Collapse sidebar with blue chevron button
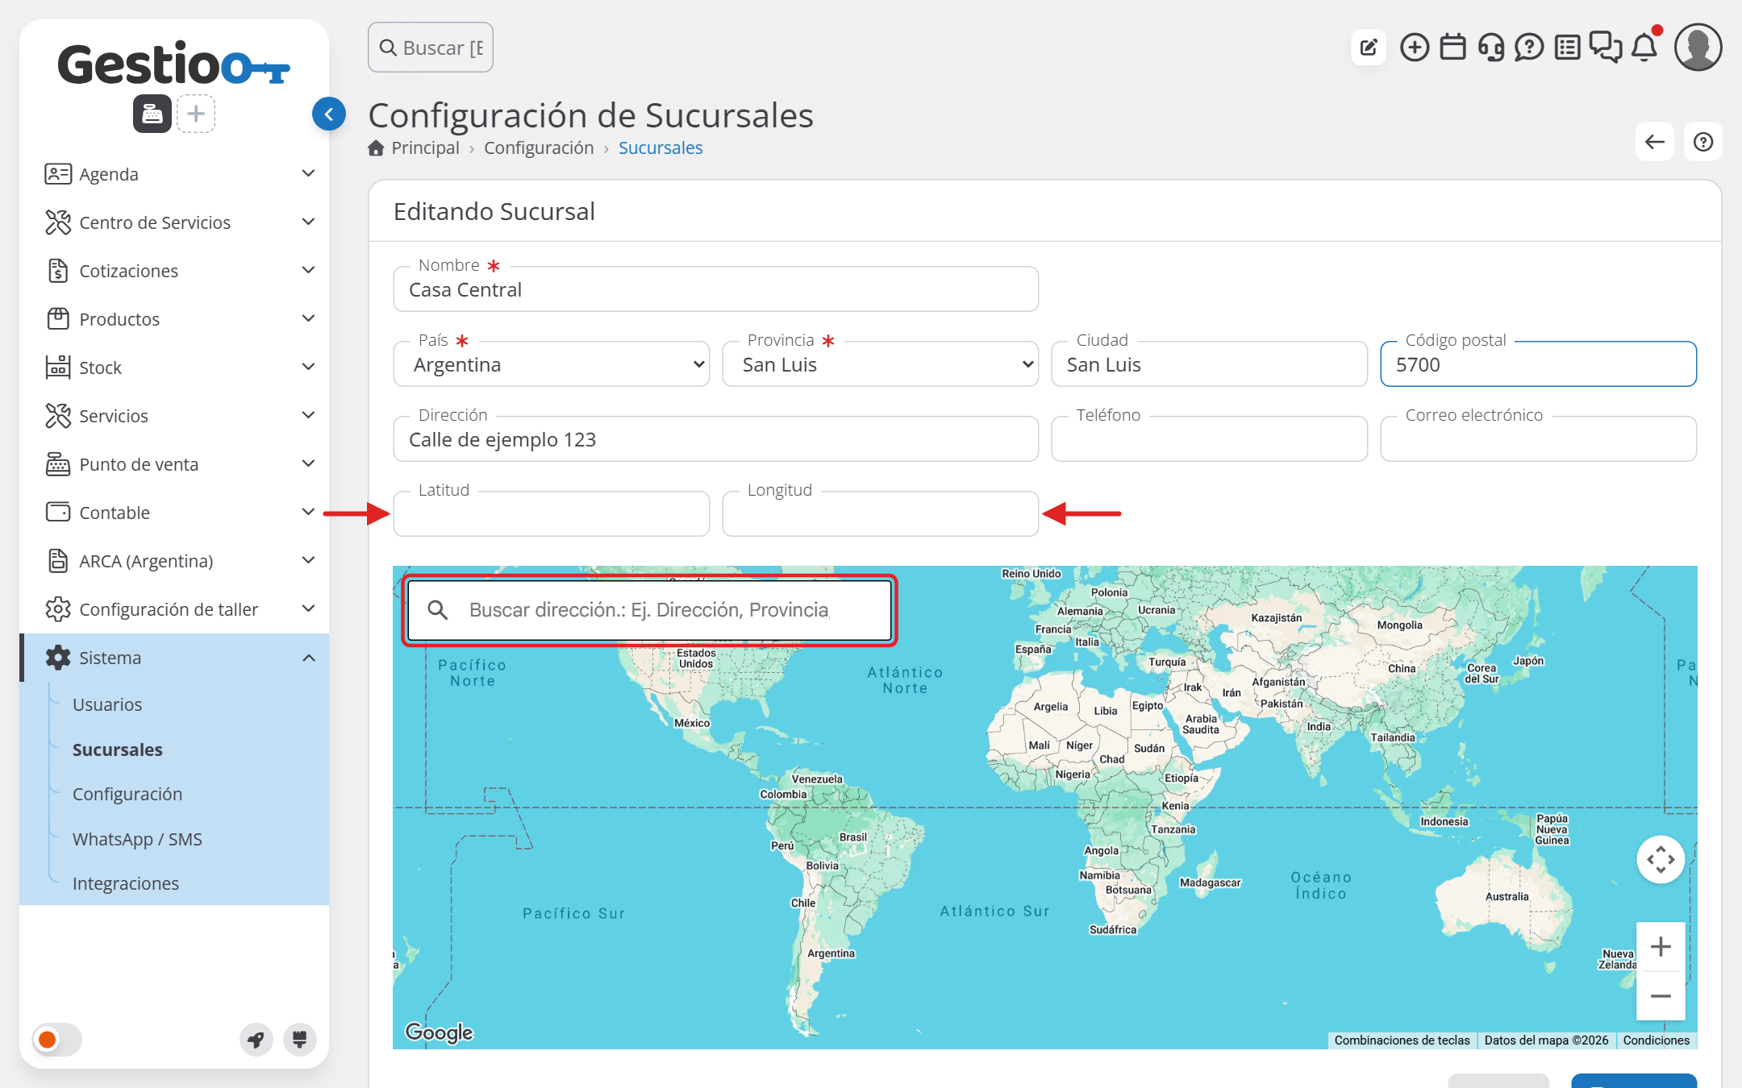This screenshot has height=1088, width=1742. [x=329, y=114]
